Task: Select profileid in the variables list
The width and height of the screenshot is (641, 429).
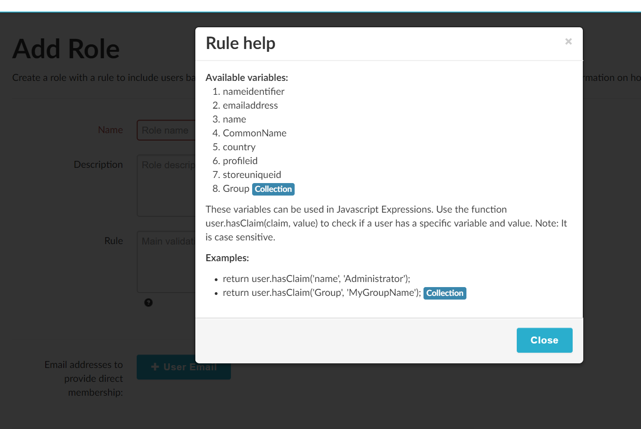Action: click(240, 160)
